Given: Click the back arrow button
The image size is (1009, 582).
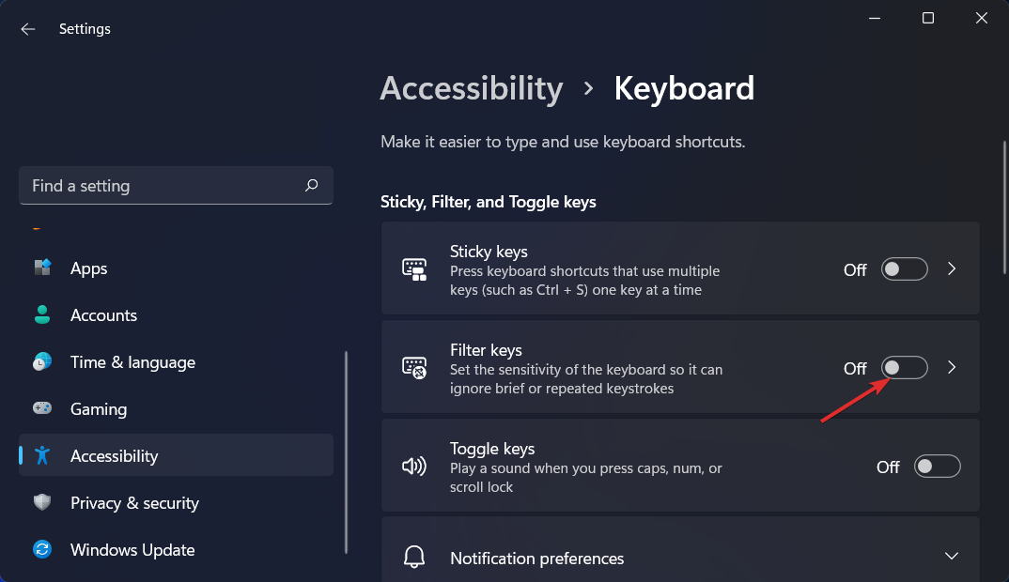Looking at the screenshot, I should 27,29.
